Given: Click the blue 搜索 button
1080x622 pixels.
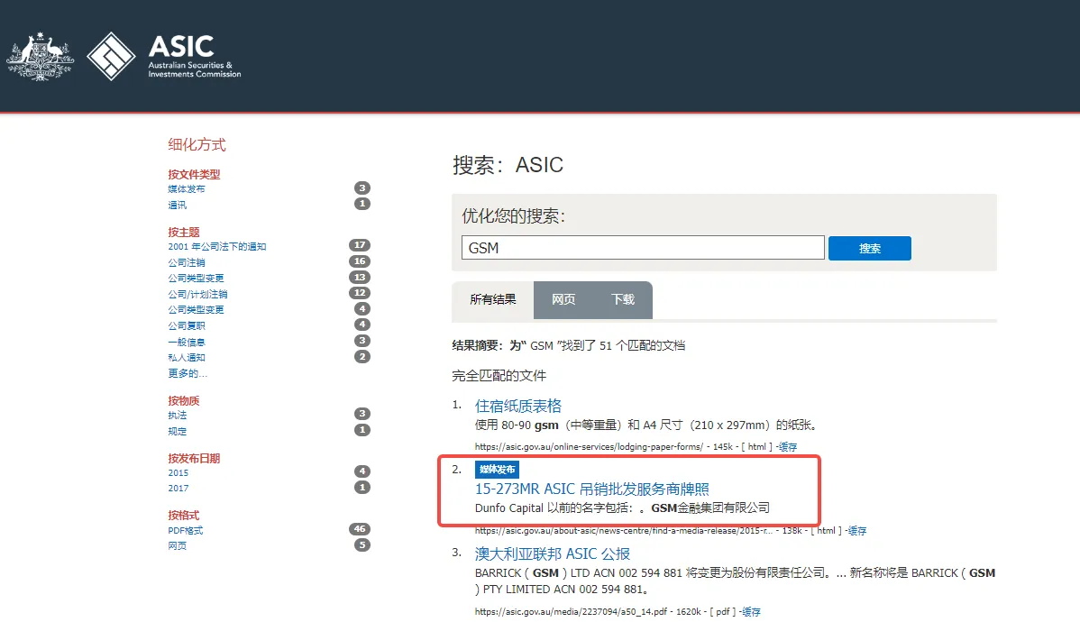Looking at the screenshot, I should pos(869,248).
